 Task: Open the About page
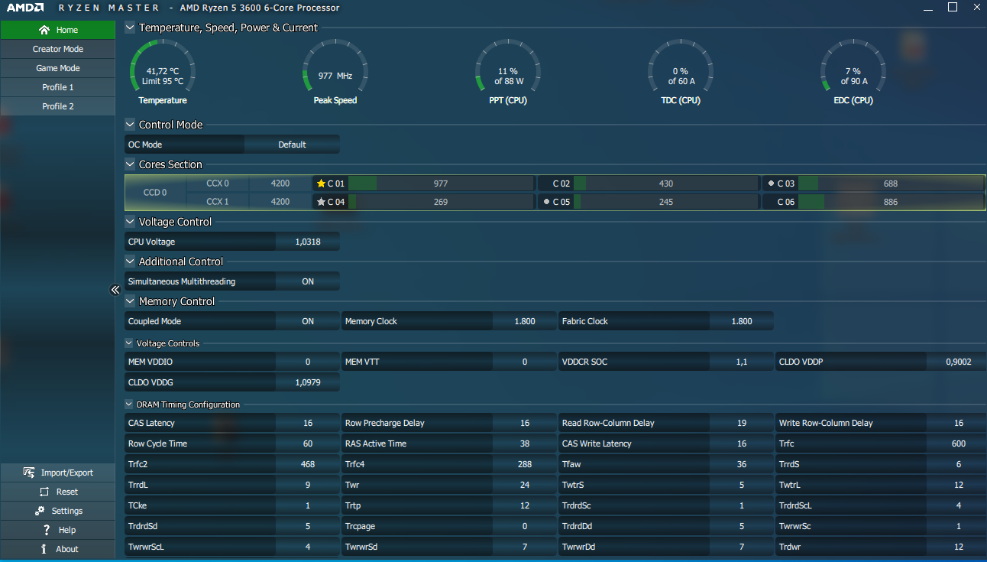tap(57, 549)
